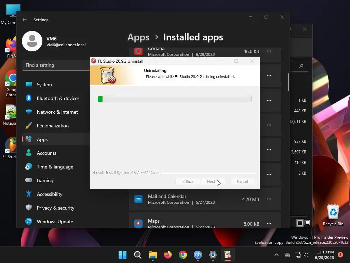Open taskbar Search
The height and width of the screenshot is (263, 350).
[x=137, y=255]
